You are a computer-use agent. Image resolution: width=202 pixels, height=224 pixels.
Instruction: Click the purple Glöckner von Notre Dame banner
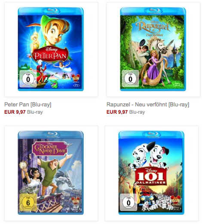(x=50, y=149)
